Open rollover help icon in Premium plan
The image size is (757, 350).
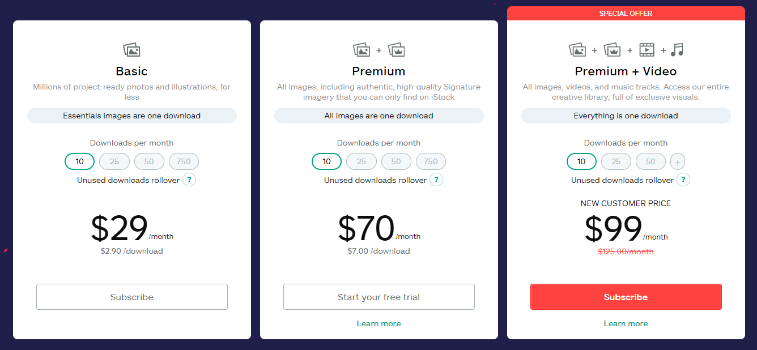click(x=436, y=180)
